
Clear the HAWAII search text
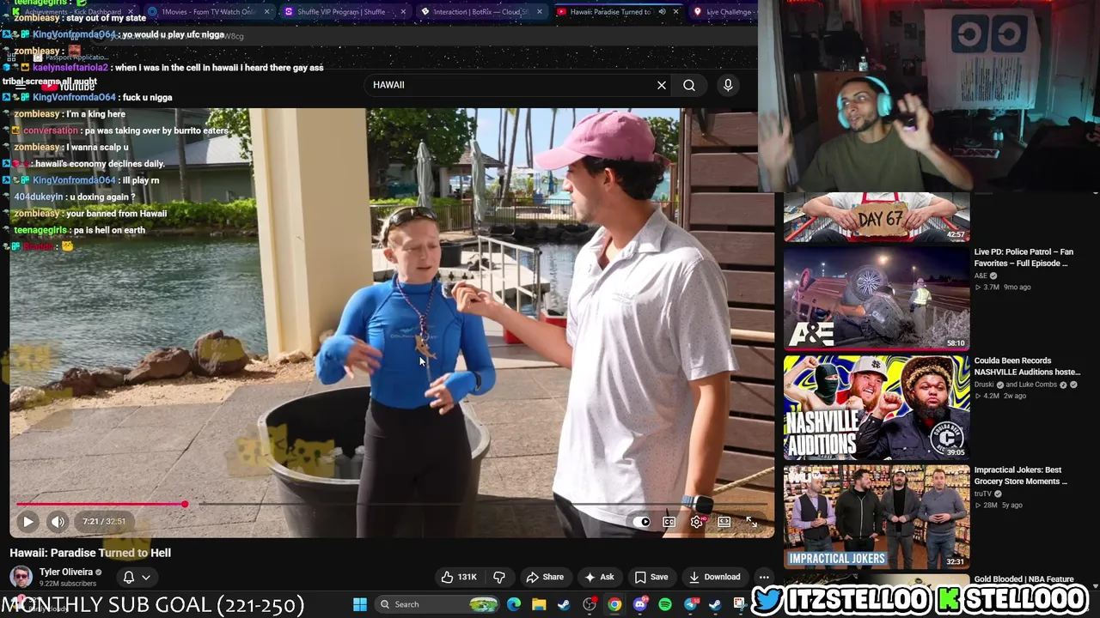[662, 85]
